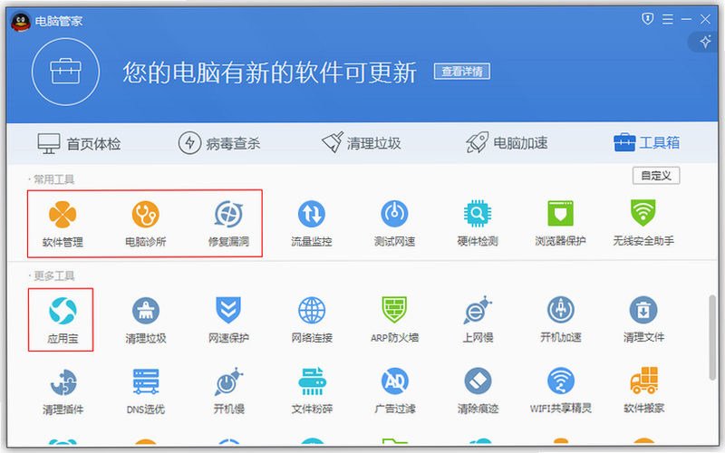Screen dimensions: 725x453
Task: Switch to 首页体检 tab
Action: [79, 144]
